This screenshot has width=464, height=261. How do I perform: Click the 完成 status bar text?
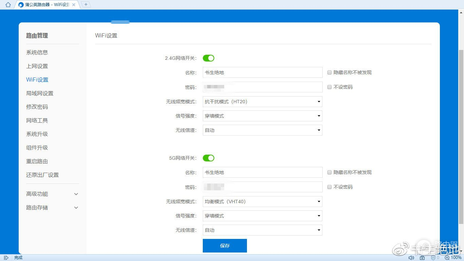click(x=18, y=258)
